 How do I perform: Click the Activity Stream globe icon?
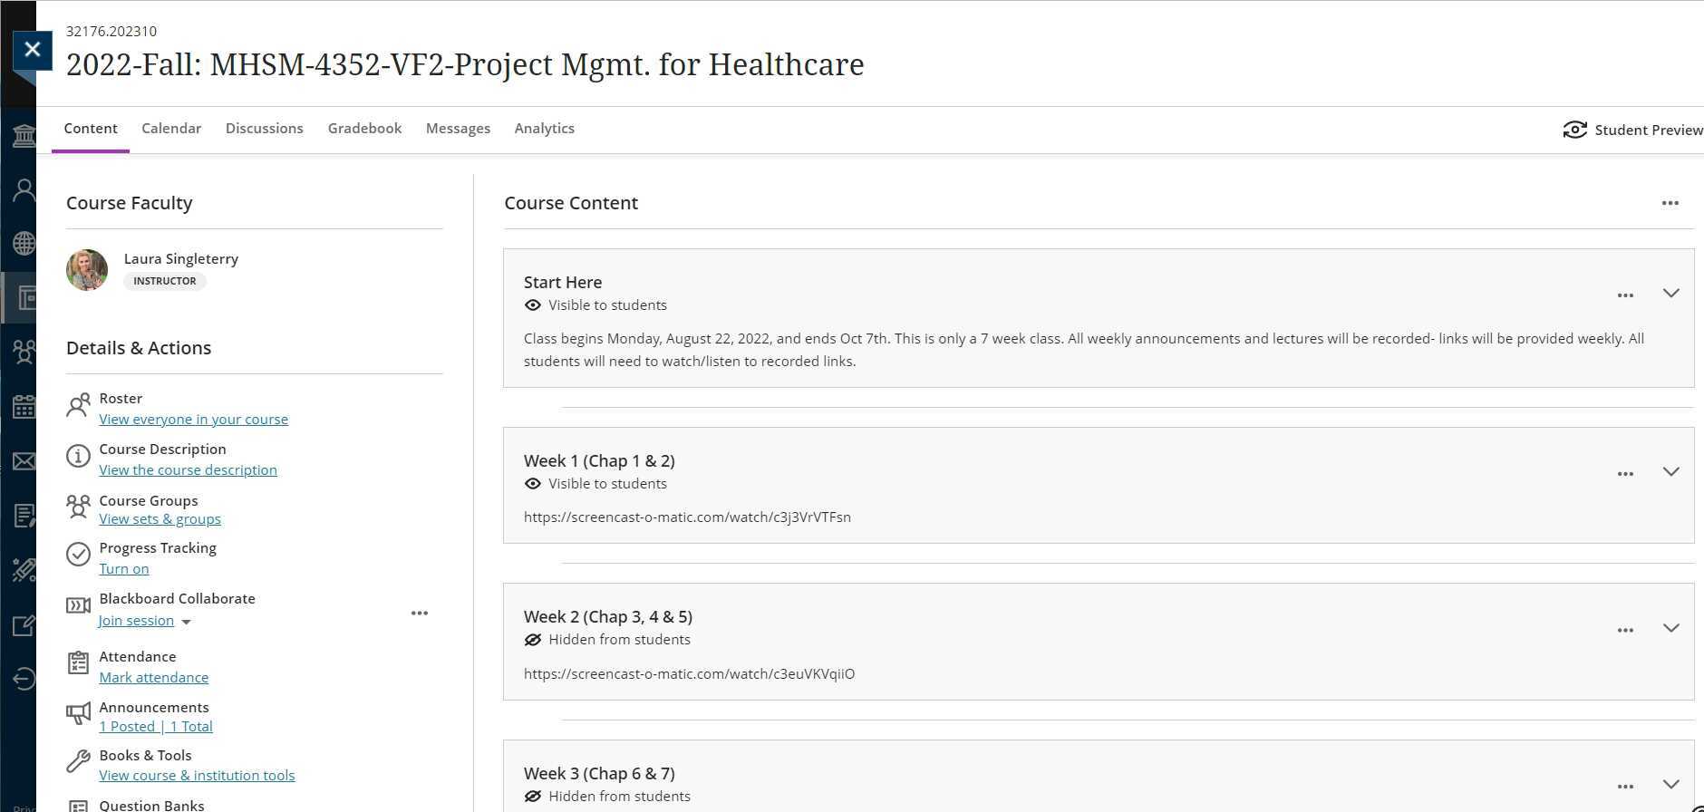[24, 243]
